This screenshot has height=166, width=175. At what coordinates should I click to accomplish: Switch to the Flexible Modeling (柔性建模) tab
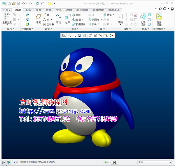[82, 10]
